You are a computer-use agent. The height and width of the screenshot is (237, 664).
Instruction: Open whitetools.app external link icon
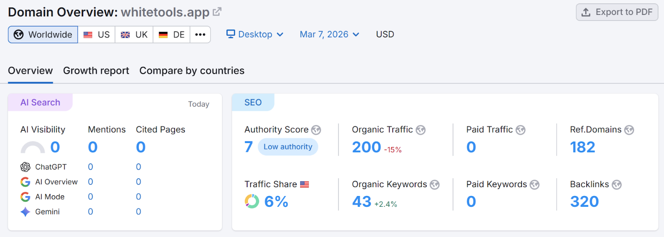(x=217, y=12)
